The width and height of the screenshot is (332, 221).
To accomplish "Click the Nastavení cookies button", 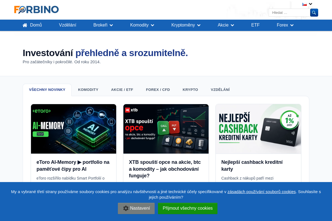I will [136, 208].
